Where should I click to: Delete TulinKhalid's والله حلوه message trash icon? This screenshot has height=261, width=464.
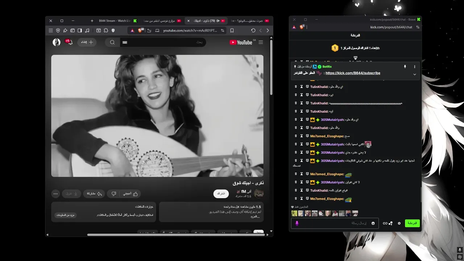[296, 128]
